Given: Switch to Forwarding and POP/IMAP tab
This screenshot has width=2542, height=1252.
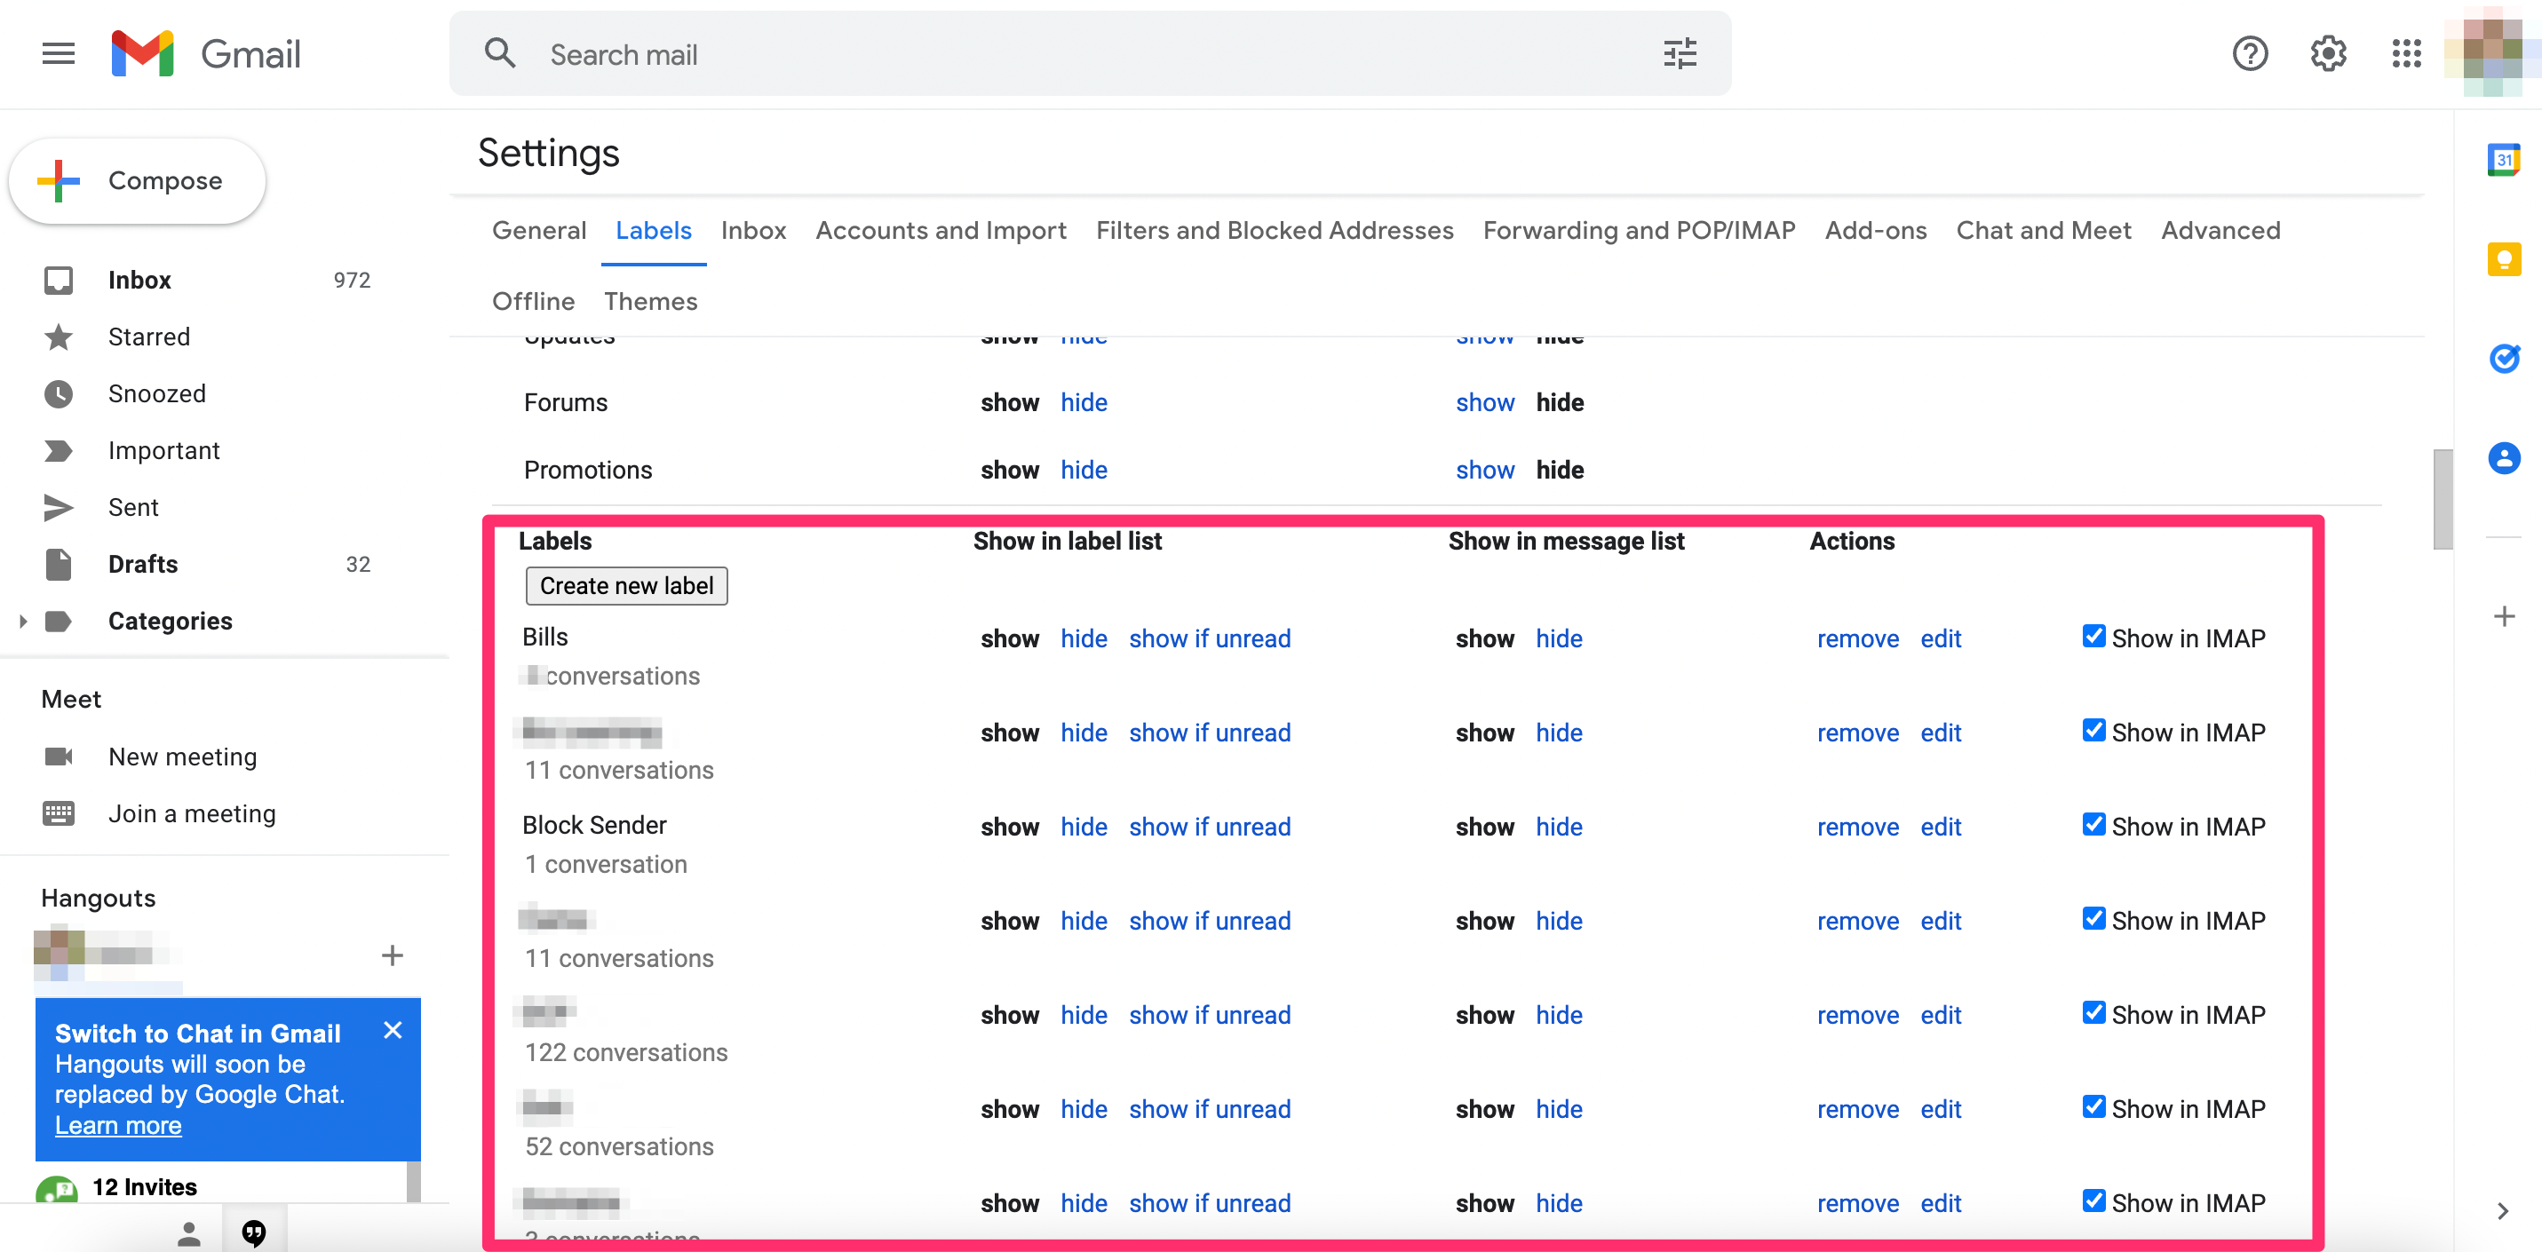Looking at the screenshot, I should coord(1638,230).
